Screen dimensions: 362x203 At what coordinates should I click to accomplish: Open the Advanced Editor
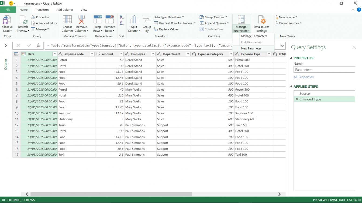click(44, 23)
